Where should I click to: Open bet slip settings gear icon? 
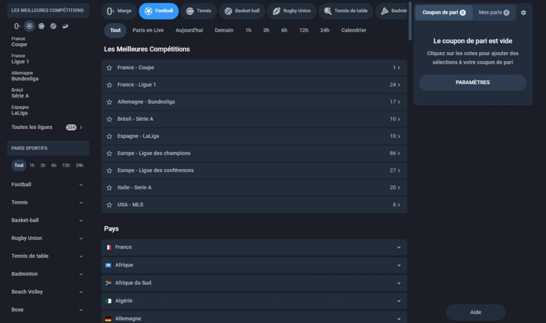coord(523,12)
